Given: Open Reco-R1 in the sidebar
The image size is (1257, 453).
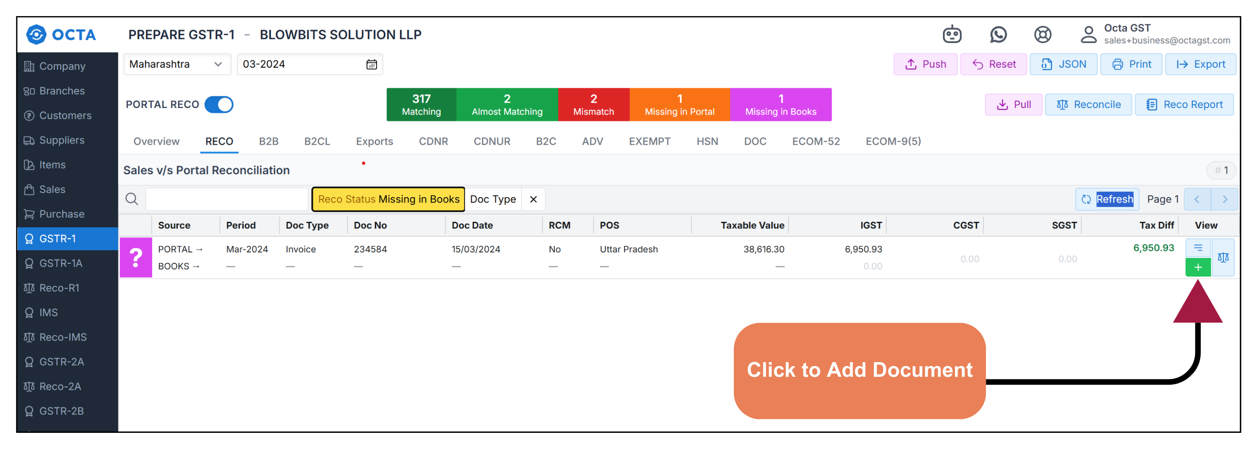Looking at the screenshot, I should pos(59,288).
